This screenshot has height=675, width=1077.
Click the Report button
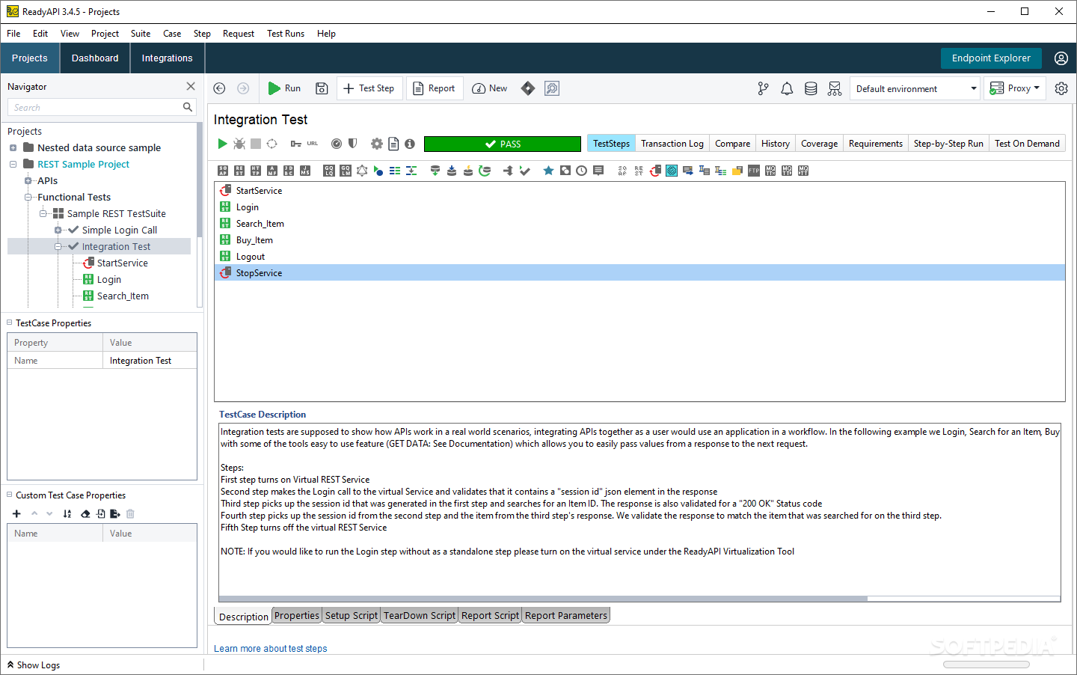click(x=435, y=88)
